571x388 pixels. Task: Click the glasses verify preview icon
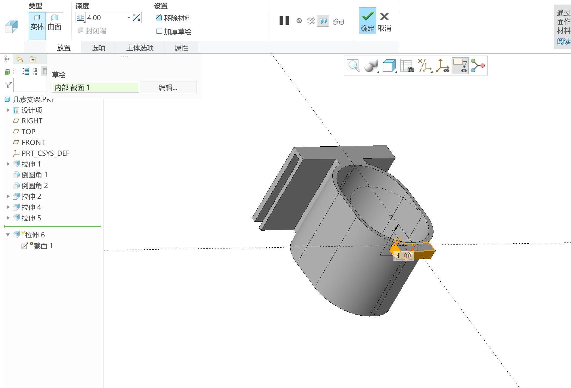point(338,21)
